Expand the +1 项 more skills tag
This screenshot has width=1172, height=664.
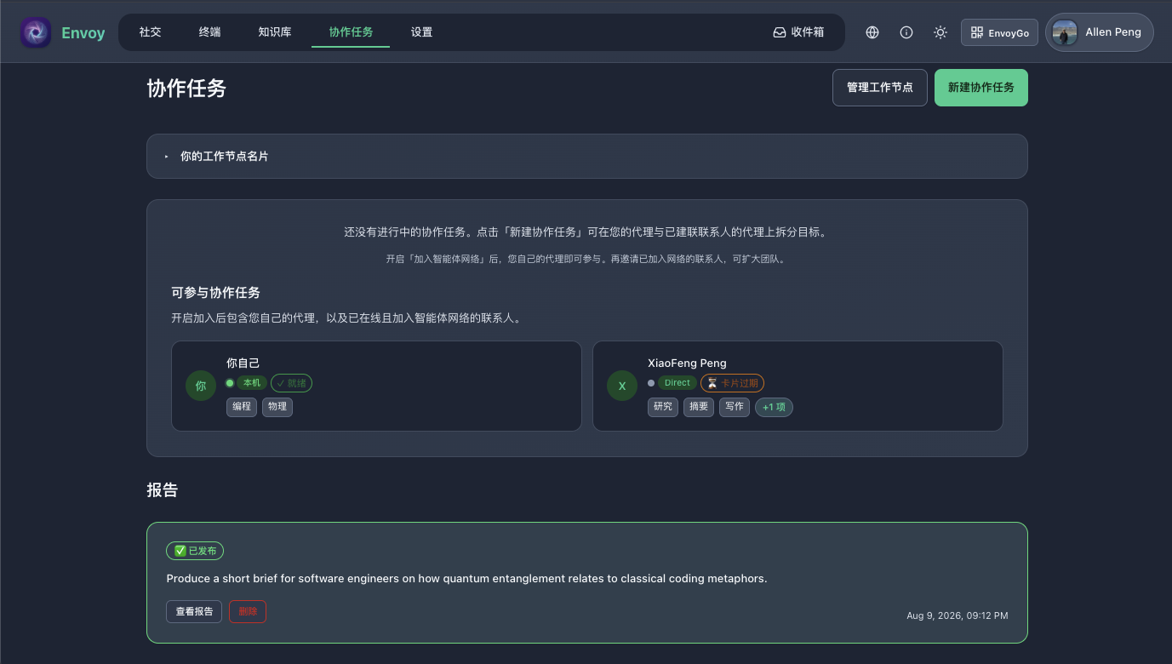click(774, 407)
